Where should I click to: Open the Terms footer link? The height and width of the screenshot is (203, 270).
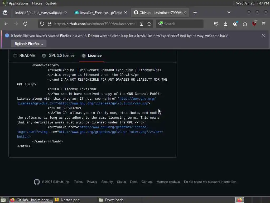(78, 182)
